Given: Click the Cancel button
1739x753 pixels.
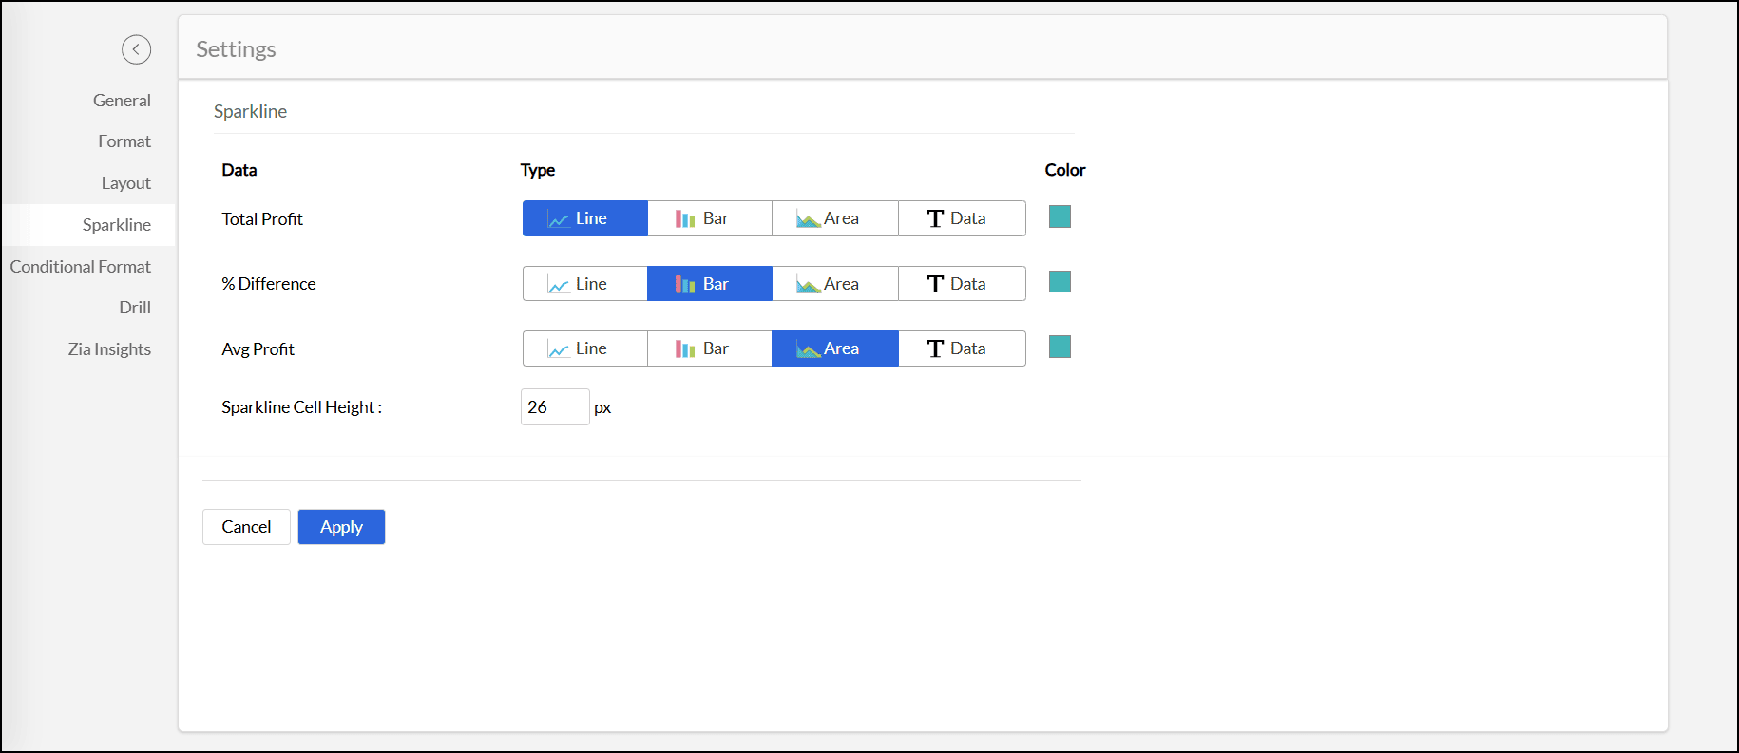Looking at the screenshot, I should pyautogui.click(x=246, y=527).
